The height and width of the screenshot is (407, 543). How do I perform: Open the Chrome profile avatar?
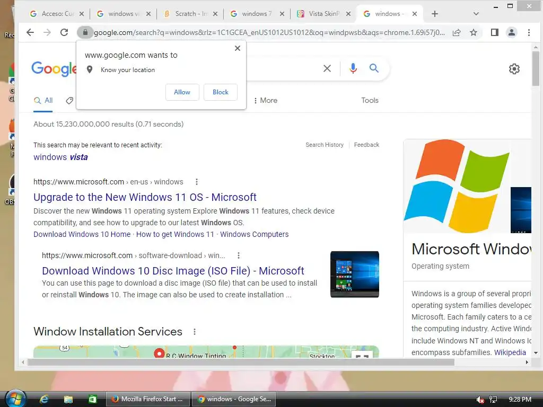(x=512, y=32)
